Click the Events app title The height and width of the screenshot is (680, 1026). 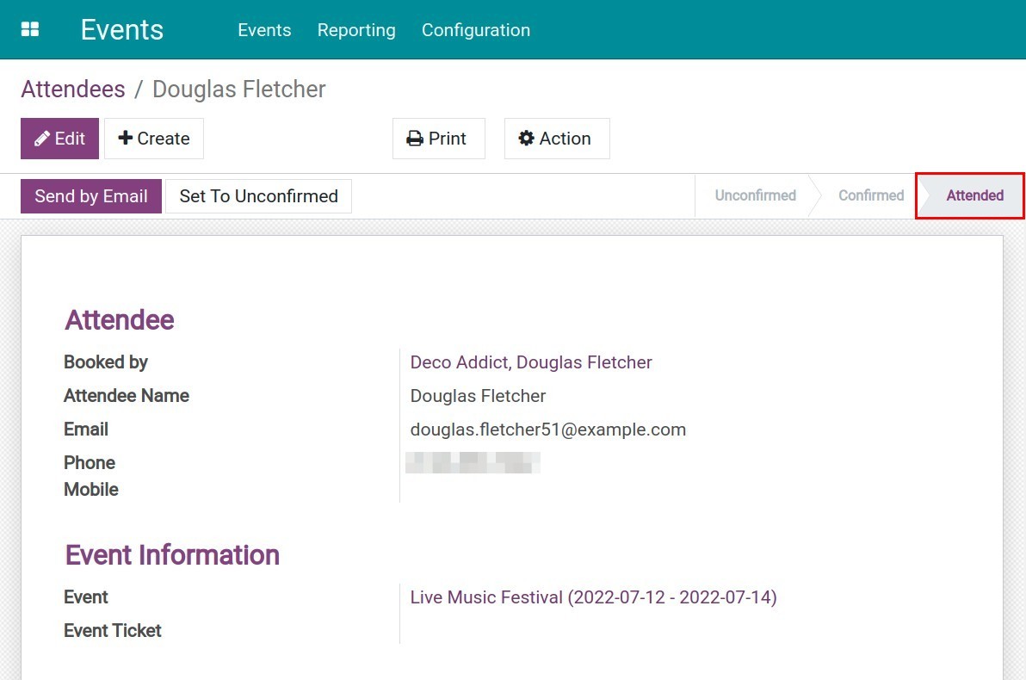click(121, 29)
